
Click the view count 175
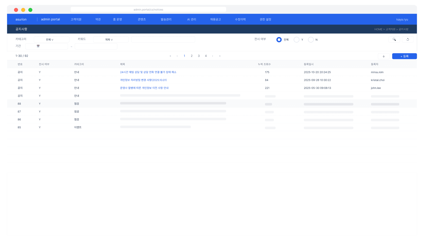267,72
